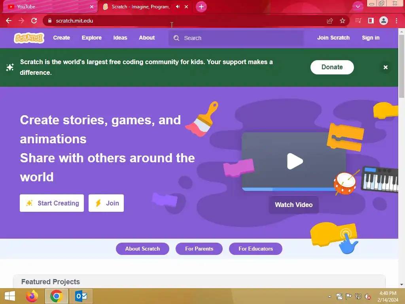Open the About menu item
The width and height of the screenshot is (405, 304).
coord(147,38)
